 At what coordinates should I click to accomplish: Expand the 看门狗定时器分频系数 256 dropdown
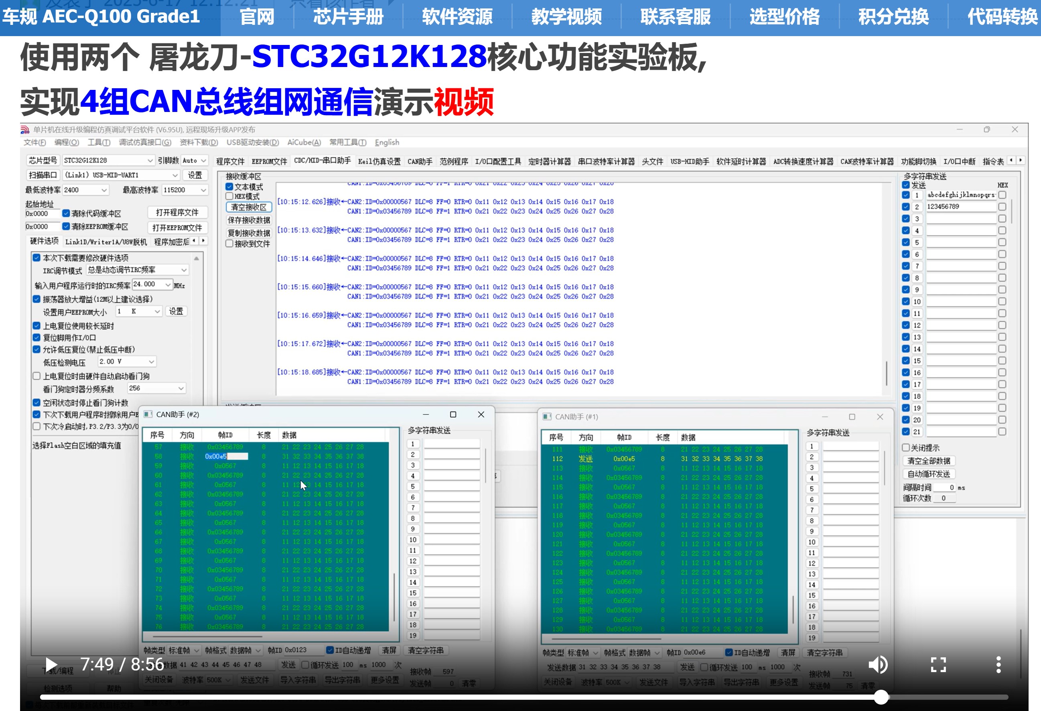[x=181, y=388]
